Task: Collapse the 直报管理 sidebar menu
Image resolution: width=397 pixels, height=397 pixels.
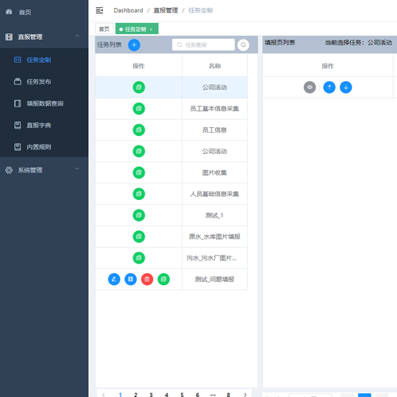Action: point(77,36)
